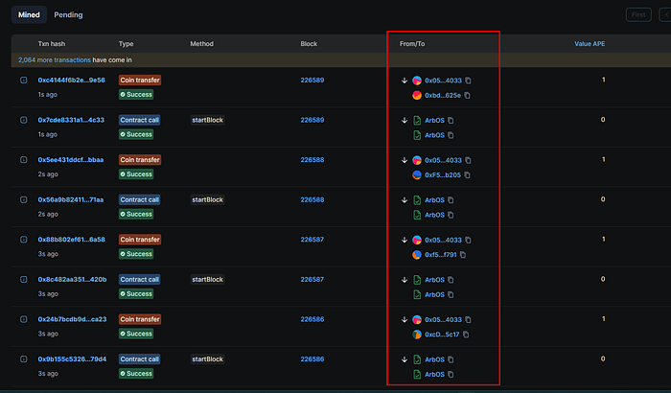Open transaction 0x8c482aa351...420b

click(72, 279)
